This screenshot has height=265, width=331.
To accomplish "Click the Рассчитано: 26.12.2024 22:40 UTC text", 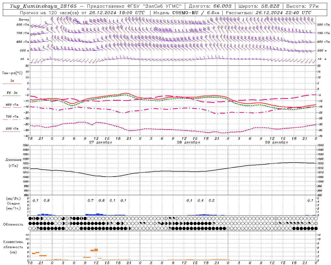I will [x=268, y=13].
